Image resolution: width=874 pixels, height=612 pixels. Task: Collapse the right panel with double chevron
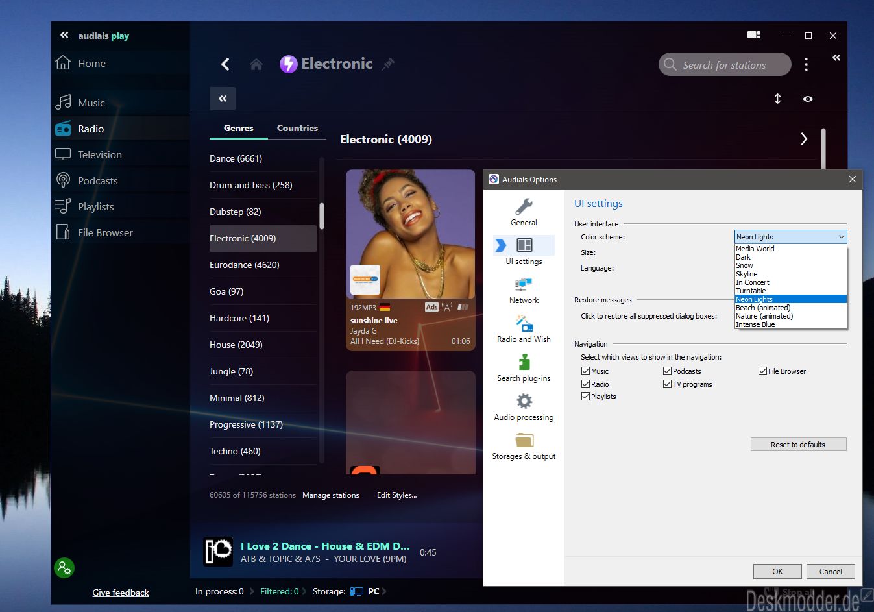pyautogui.click(x=836, y=58)
